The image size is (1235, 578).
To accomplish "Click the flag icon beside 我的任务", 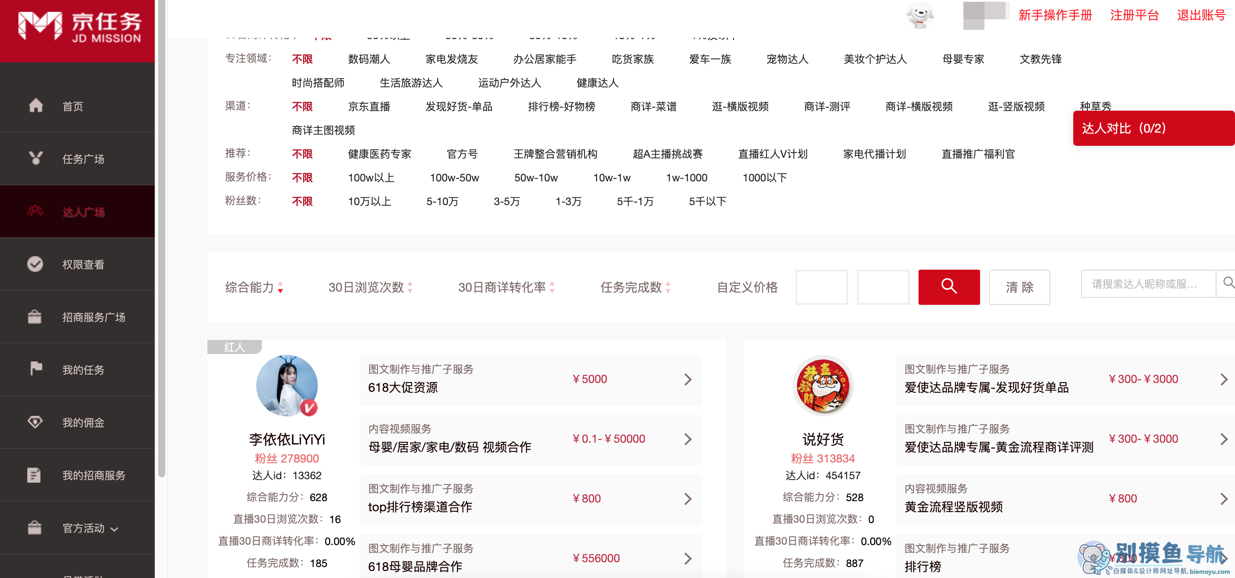I will click(x=36, y=368).
